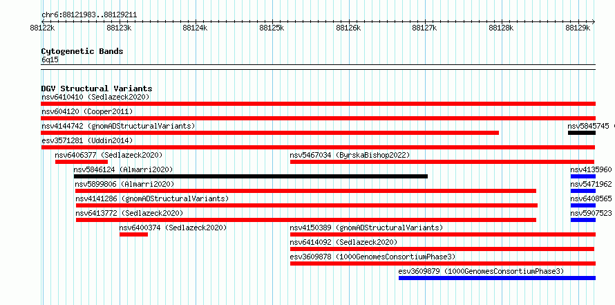The image size is (615, 305).
Task: Select blue bar under nsv6408565
Action: pos(583,205)
